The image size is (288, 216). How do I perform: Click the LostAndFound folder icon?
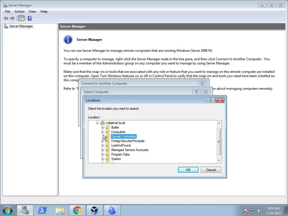[x=107, y=145]
